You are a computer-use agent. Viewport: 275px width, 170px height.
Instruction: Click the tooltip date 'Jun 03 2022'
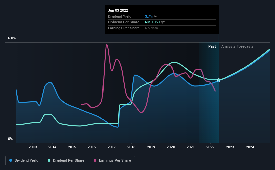(118, 10)
